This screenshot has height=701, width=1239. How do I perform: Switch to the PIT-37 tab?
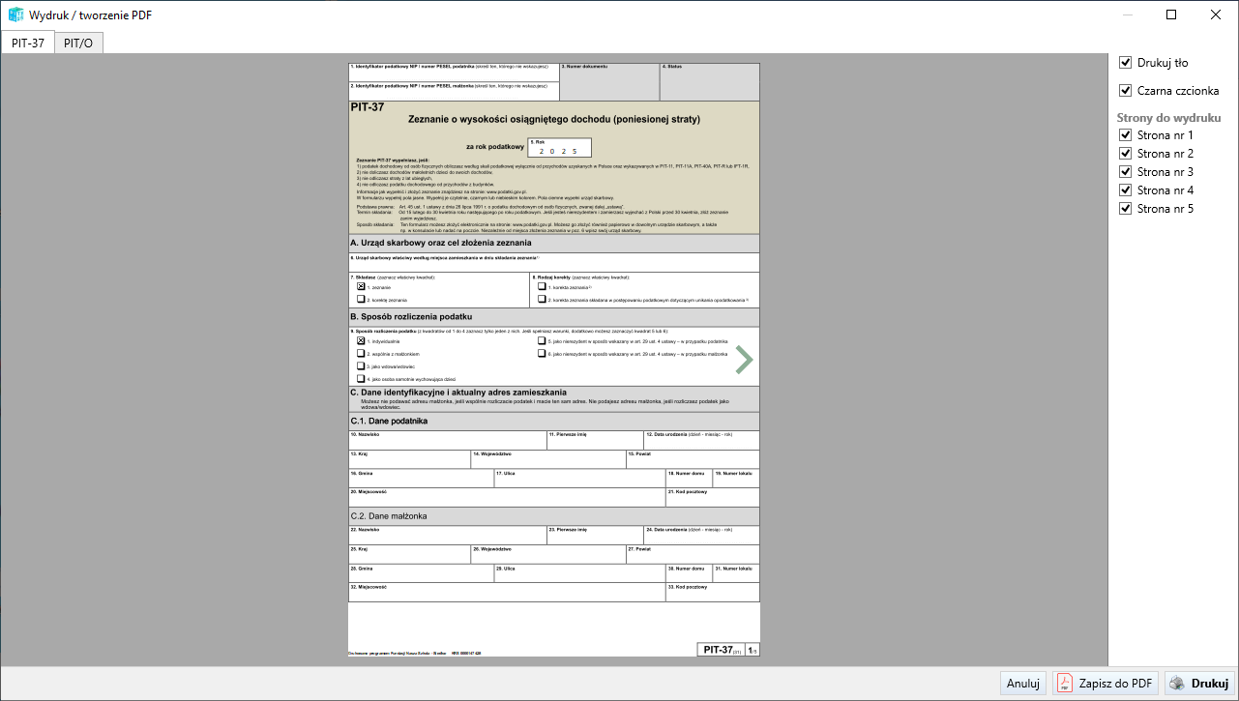[28, 44]
